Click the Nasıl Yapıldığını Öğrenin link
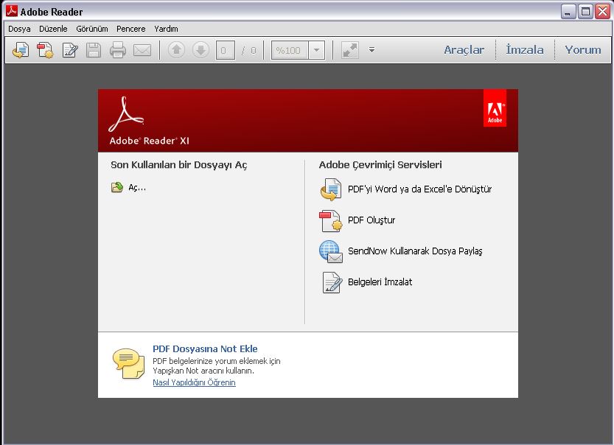Image resolution: width=614 pixels, height=445 pixels. 194,382
